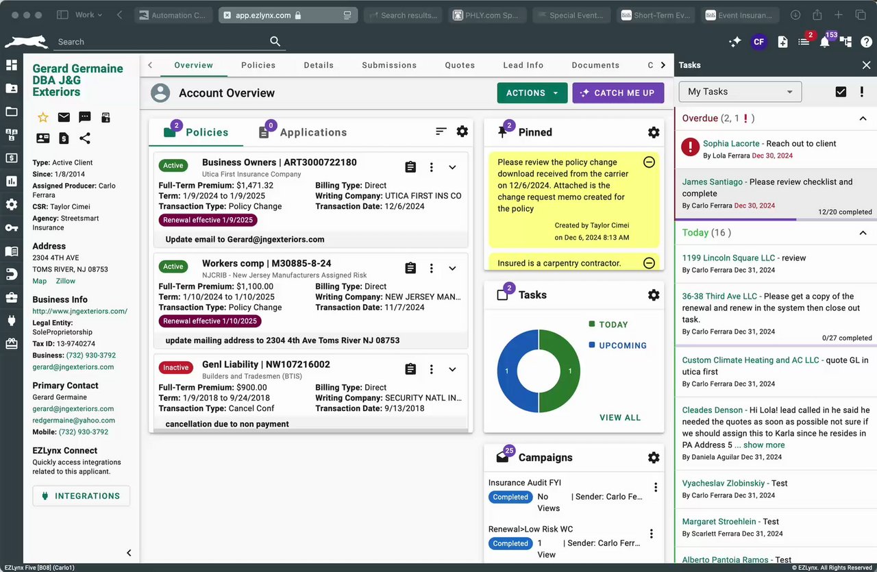Click the plug icon in left sidebar
The width and height of the screenshot is (877, 572).
click(x=12, y=321)
